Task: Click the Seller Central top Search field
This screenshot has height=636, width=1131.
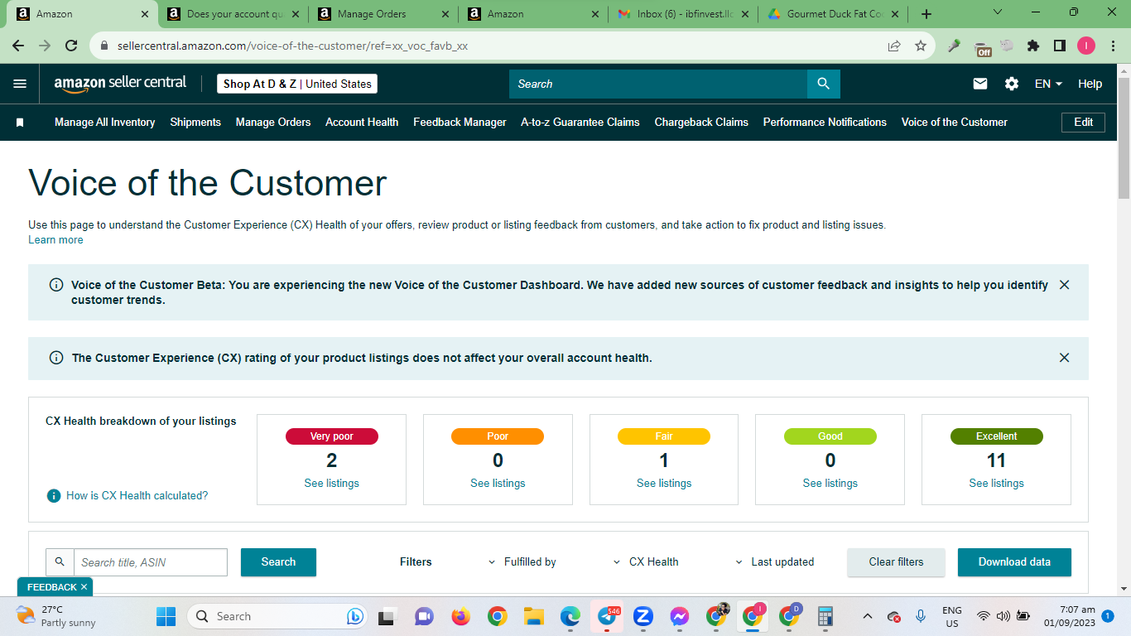Action: point(658,84)
